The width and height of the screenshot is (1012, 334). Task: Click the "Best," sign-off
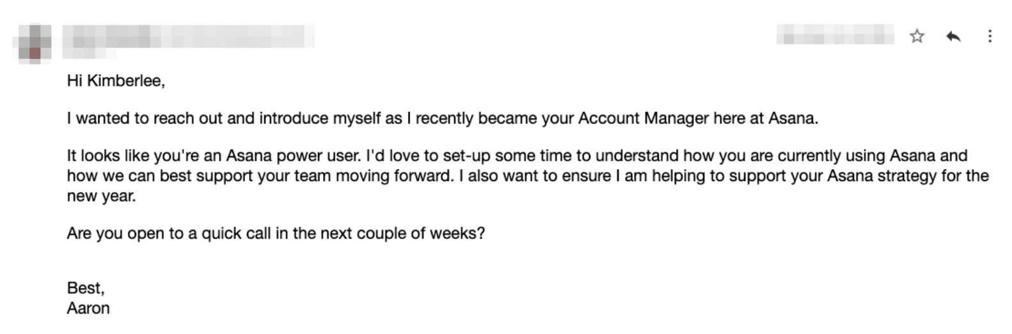pyautogui.click(x=86, y=288)
